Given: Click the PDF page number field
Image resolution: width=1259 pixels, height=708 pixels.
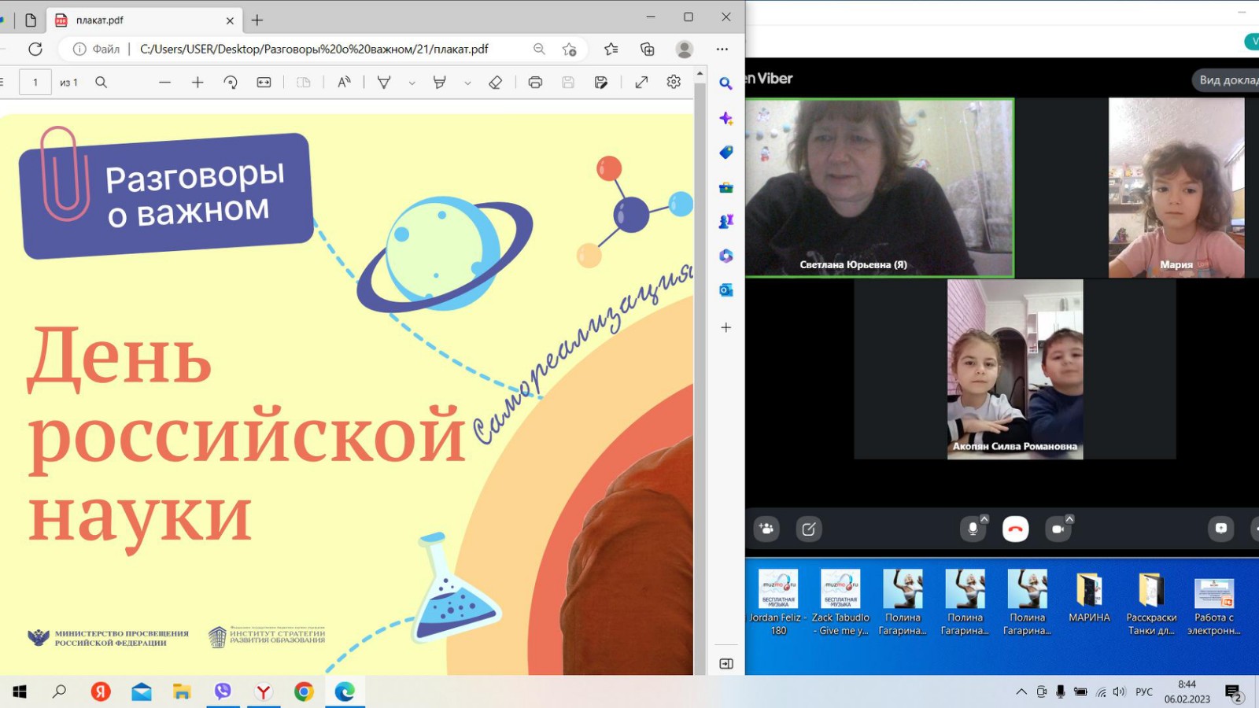Looking at the screenshot, I should [x=35, y=82].
